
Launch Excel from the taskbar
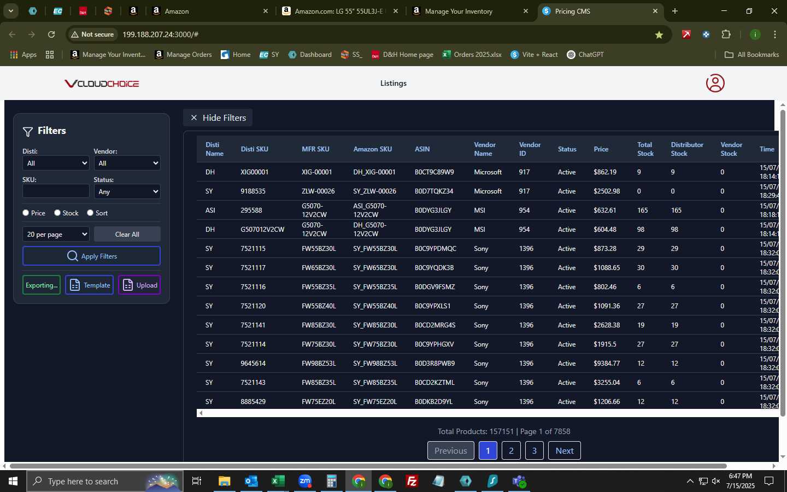click(x=278, y=481)
